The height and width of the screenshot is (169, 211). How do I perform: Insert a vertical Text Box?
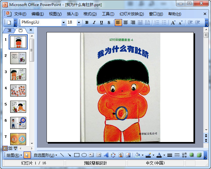coord(98,155)
